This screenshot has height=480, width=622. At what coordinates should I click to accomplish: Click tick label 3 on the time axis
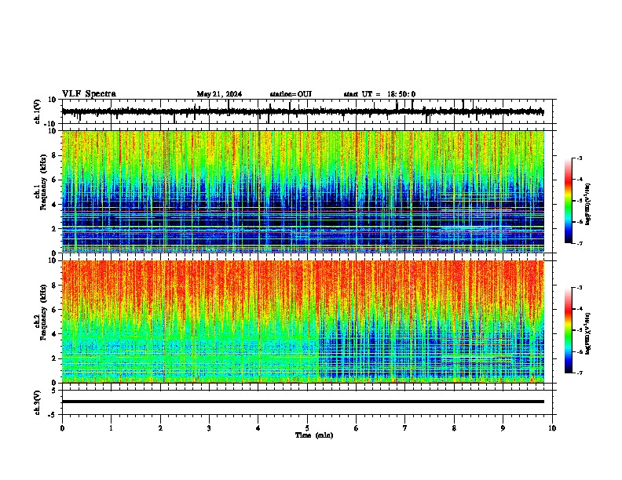[209, 428]
